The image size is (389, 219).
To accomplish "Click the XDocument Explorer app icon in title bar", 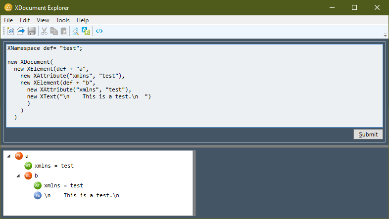I will [x=8, y=7].
